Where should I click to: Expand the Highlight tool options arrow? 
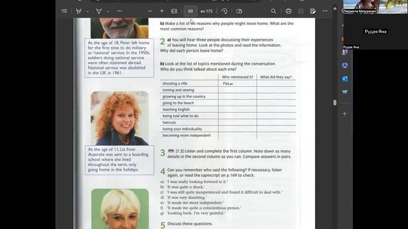point(108,11)
